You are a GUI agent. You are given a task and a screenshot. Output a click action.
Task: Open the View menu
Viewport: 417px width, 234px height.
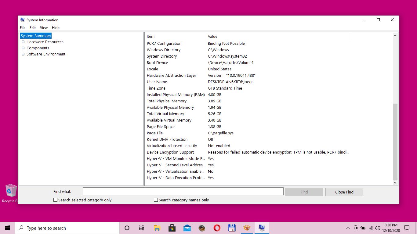tap(44, 28)
